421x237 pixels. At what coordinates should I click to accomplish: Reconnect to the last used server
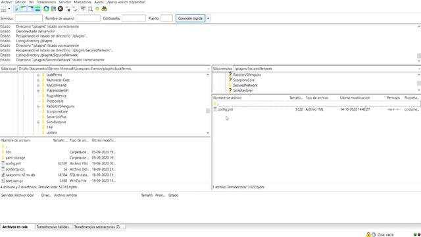pos(75,9)
